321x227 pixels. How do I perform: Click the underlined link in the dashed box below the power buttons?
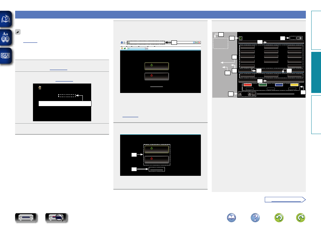coord(156,169)
